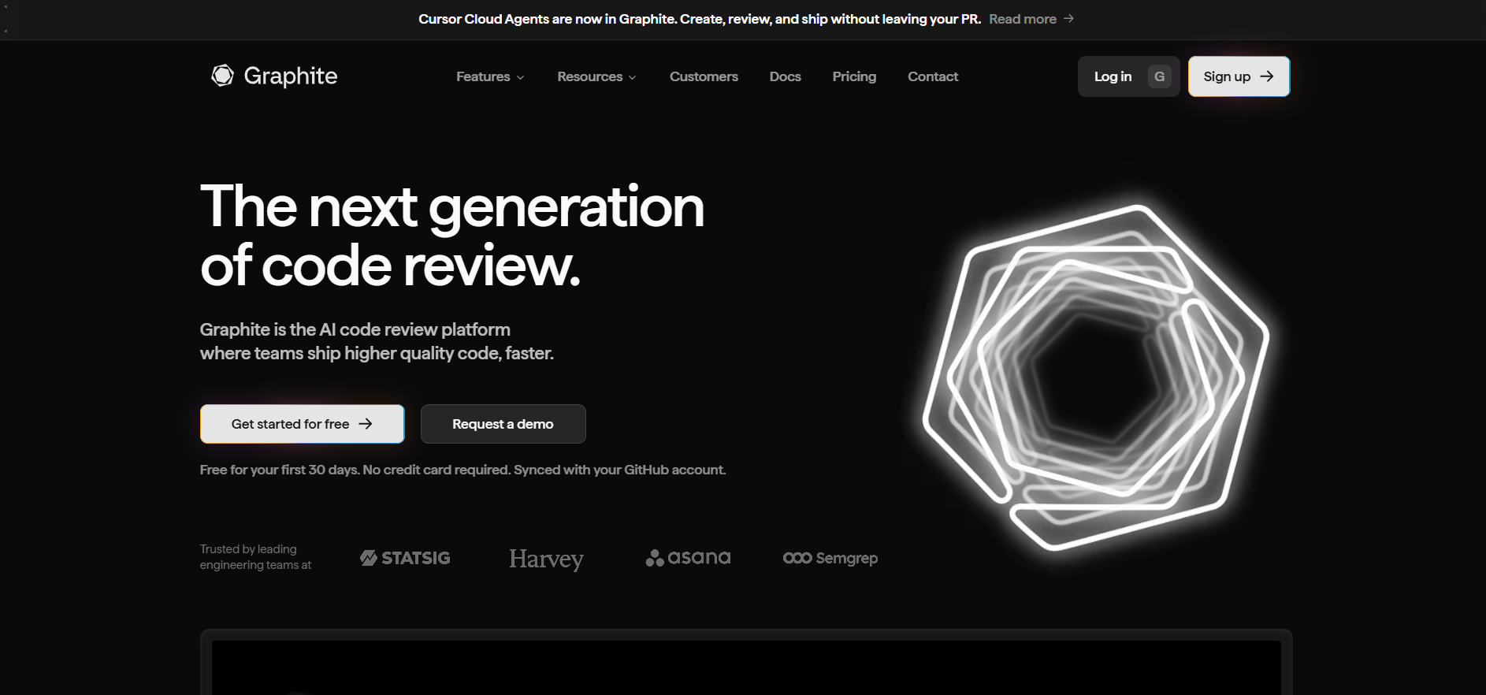Click the Log in button
This screenshot has width=1486, height=695.
tap(1128, 76)
